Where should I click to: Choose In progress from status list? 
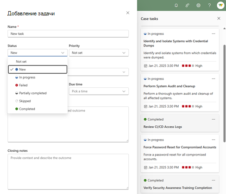point(38,78)
